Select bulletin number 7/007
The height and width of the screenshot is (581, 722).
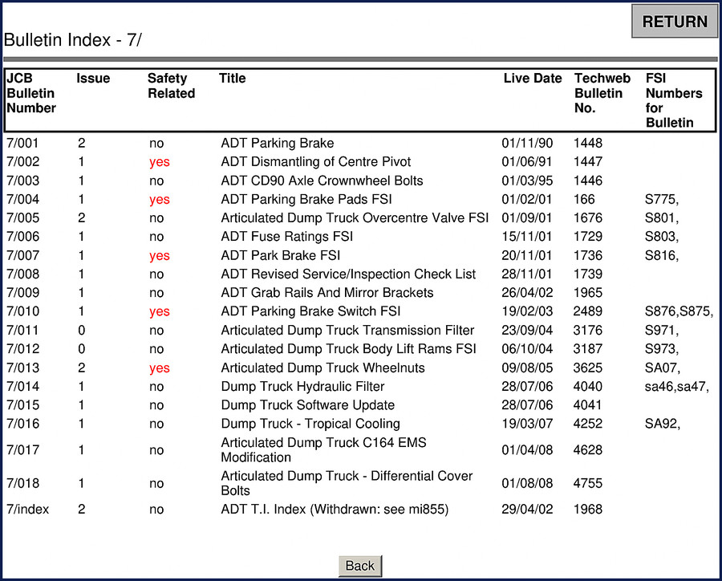pos(23,256)
